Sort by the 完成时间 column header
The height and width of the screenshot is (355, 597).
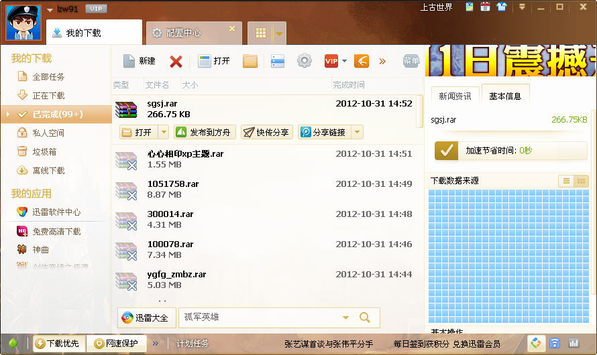348,85
